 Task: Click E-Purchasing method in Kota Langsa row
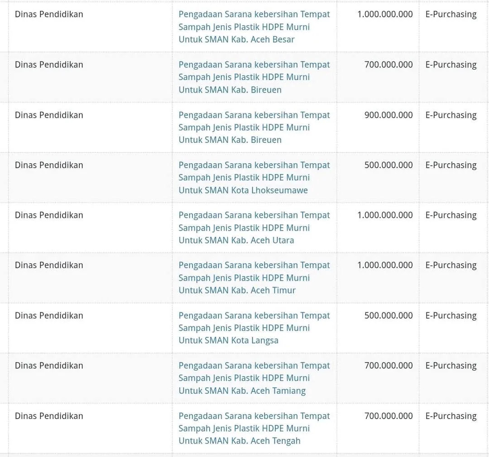(451, 316)
